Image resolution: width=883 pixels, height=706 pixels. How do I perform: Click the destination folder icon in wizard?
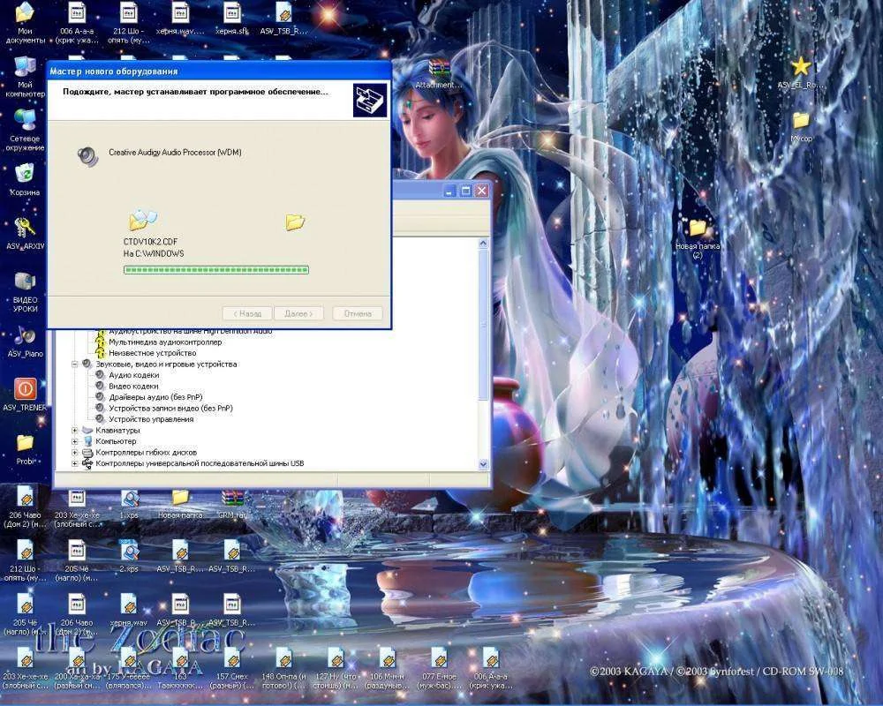pos(295,222)
